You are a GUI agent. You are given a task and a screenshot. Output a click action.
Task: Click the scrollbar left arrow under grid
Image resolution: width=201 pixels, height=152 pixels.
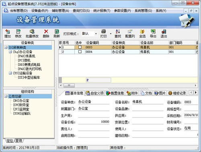click(x=61, y=85)
